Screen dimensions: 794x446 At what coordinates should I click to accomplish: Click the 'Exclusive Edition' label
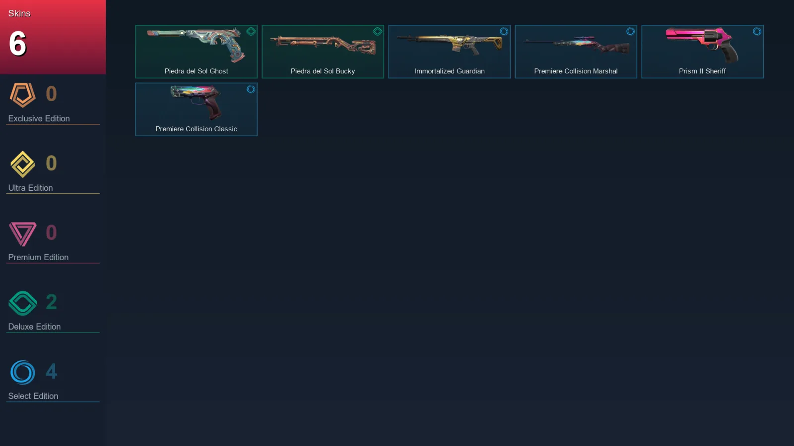point(39,118)
